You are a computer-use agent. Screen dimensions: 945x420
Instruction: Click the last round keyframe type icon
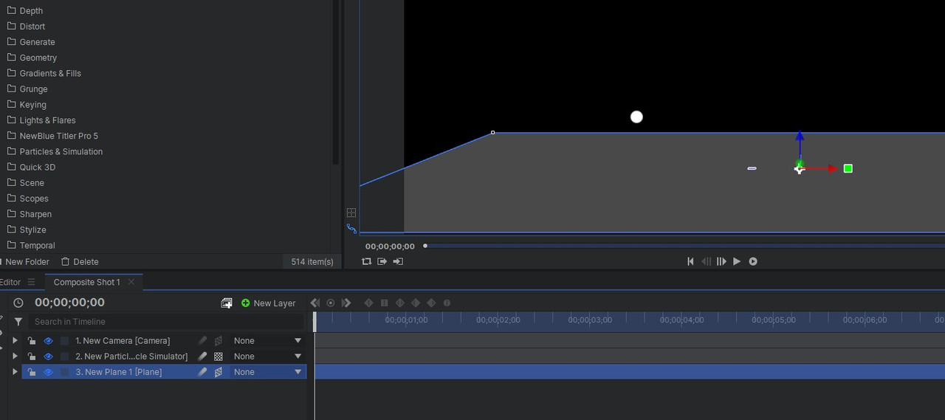[x=447, y=303]
